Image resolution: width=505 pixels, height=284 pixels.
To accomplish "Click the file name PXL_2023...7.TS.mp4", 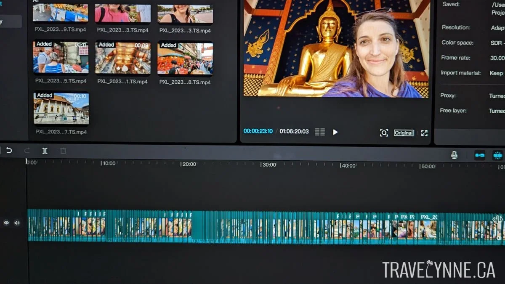I will 61,132.
